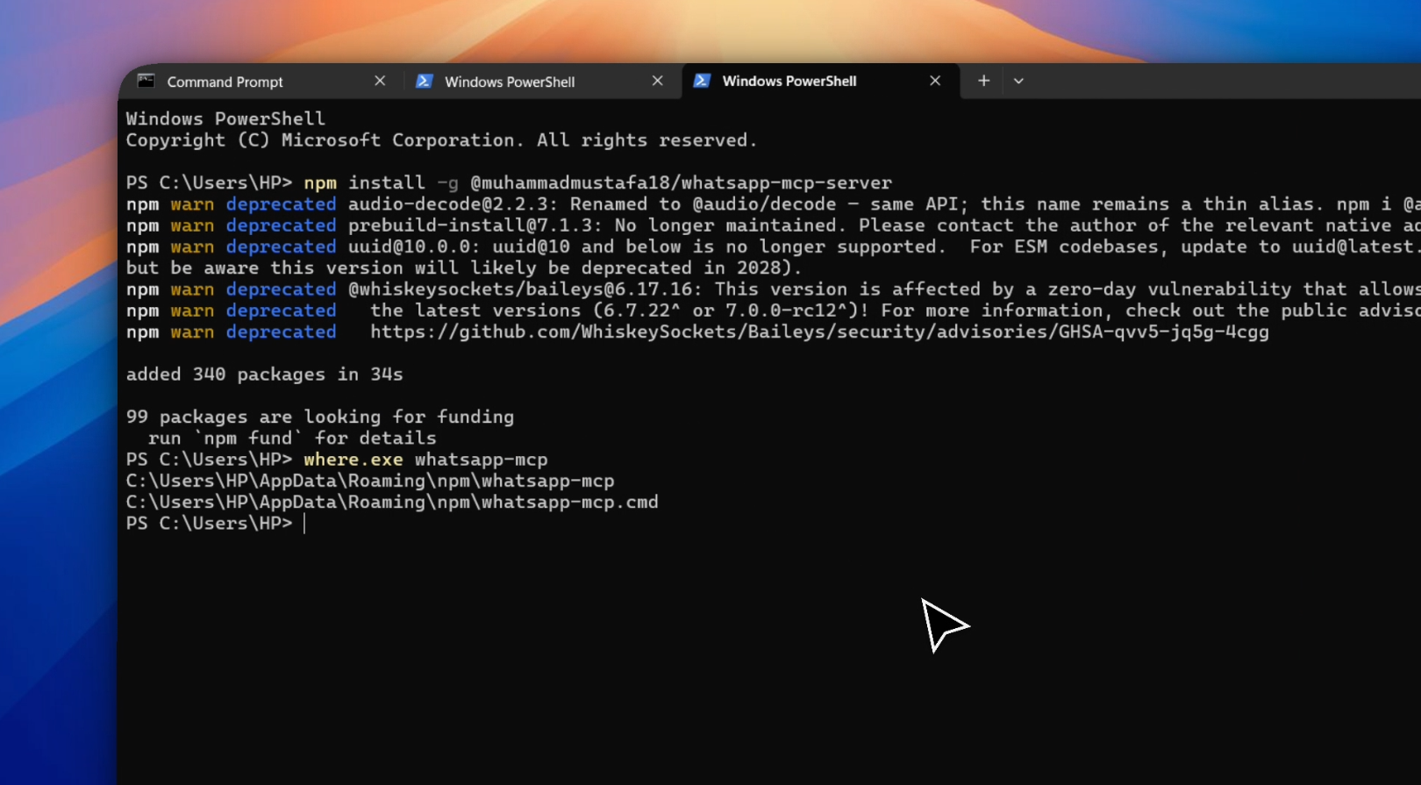Viewport: 1421px width, 785px height.
Task: Click the 'deprecated in 2028' continuation line
Action: pyautogui.click(x=464, y=268)
